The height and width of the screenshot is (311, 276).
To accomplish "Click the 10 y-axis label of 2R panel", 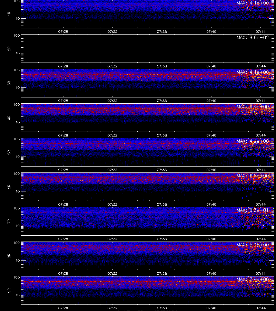I will (18, 53).
